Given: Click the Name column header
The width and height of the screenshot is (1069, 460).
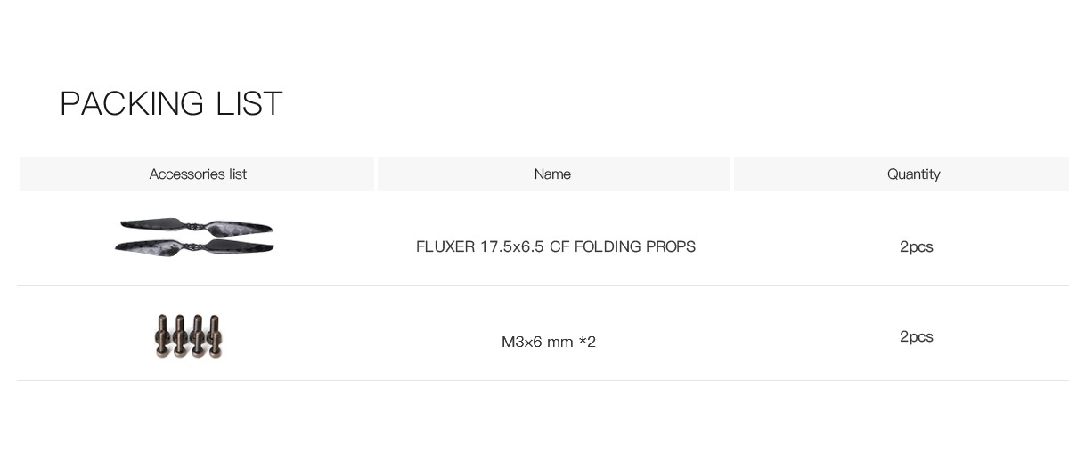Looking at the screenshot, I should tap(552, 174).
